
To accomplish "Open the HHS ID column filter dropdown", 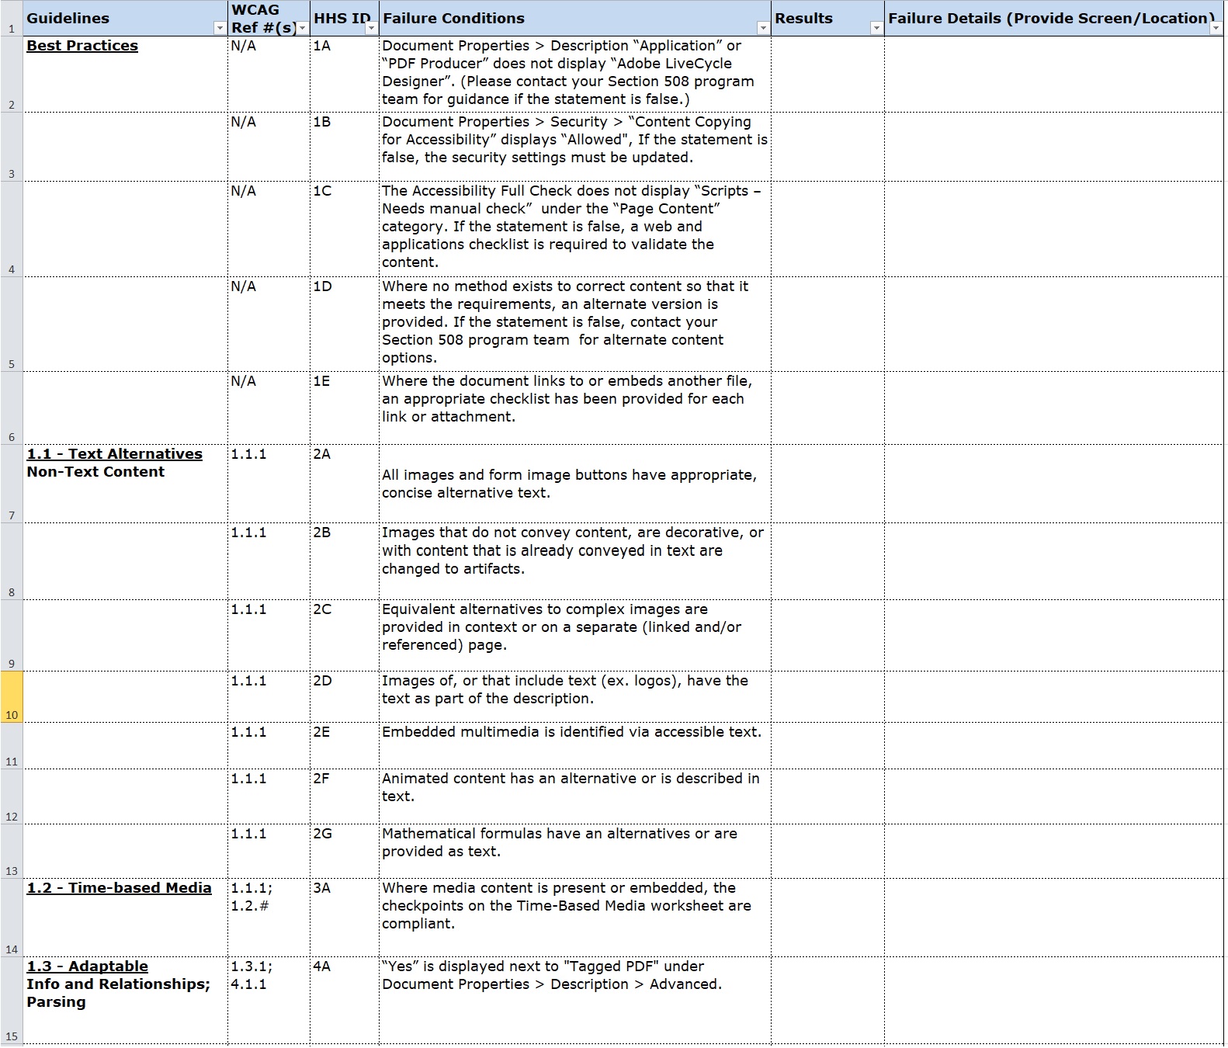I will click(x=371, y=28).
